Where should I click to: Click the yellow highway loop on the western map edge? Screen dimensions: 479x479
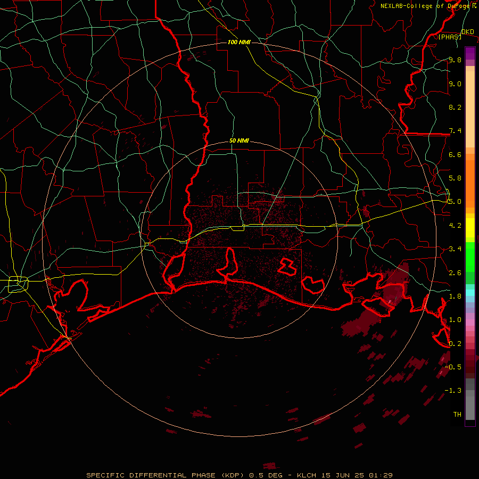click(18, 284)
